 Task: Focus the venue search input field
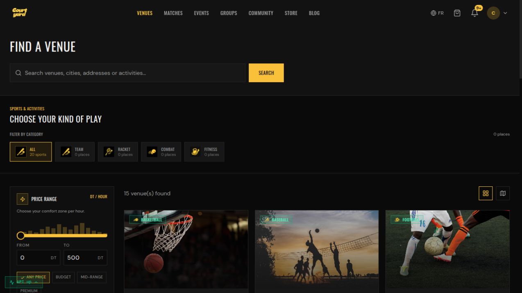click(127, 73)
